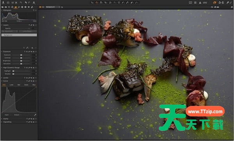Click the Import images download-arrow icon

[x=3, y=3]
